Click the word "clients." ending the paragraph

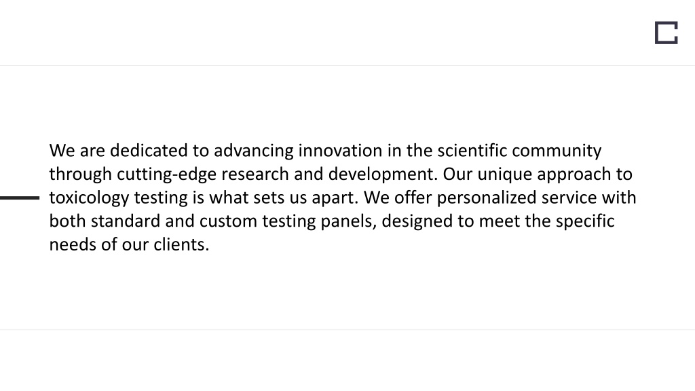click(181, 244)
